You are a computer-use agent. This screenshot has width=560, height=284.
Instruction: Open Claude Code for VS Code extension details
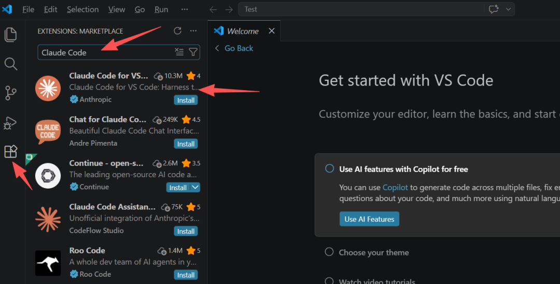pos(108,76)
